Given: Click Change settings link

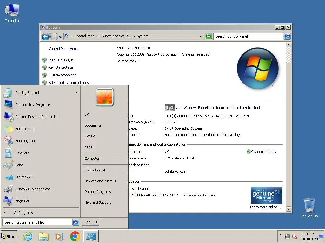Looking at the screenshot, I should 263,152.
